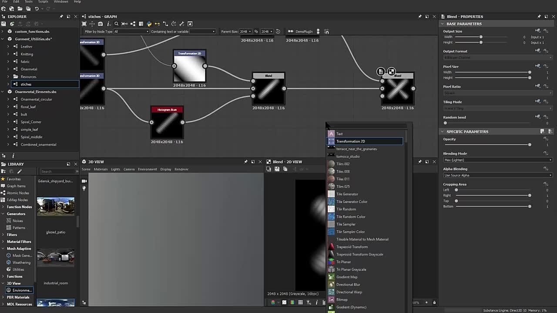Click the Python scripting icon in graph toolbar
The image size is (557, 313).
[x=149, y=24]
